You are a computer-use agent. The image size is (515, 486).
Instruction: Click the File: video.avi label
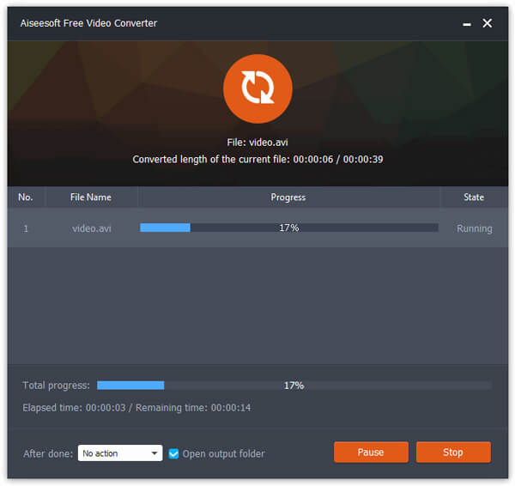click(x=257, y=143)
